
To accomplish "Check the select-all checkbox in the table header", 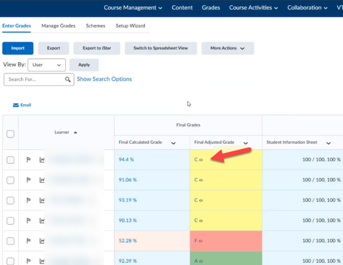I will (x=10, y=133).
